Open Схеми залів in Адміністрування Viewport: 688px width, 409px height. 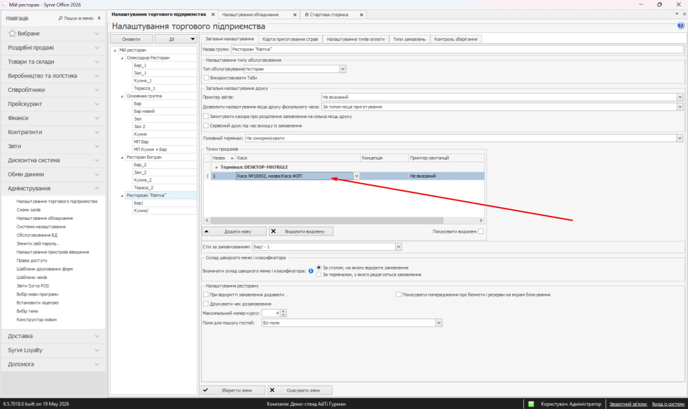[x=28, y=210]
